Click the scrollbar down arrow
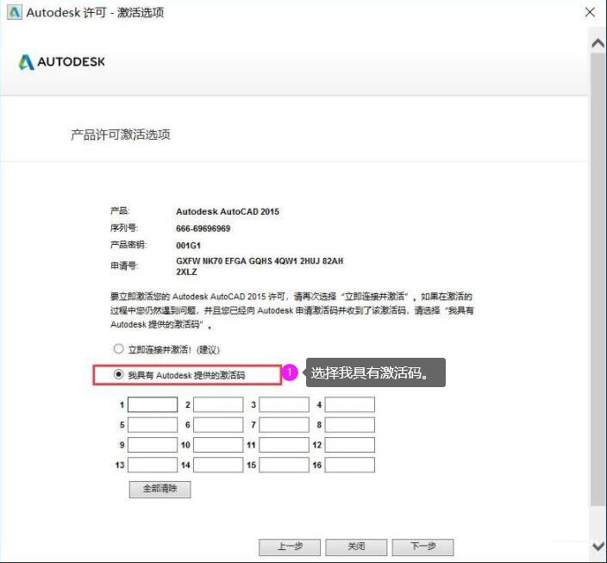Viewport: 607px width, 563px height. [x=598, y=547]
